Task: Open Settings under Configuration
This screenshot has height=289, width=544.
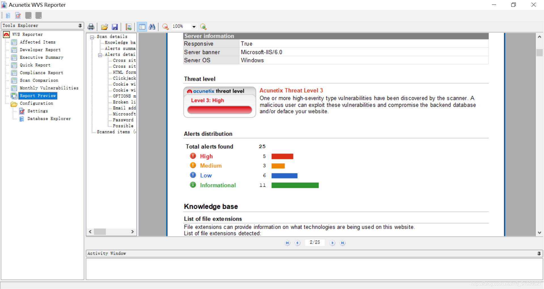Action: (x=38, y=111)
